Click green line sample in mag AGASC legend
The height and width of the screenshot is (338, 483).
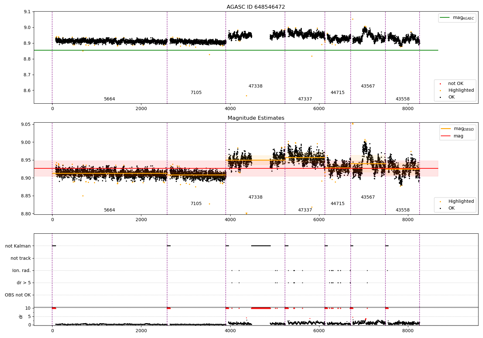[445, 18]
